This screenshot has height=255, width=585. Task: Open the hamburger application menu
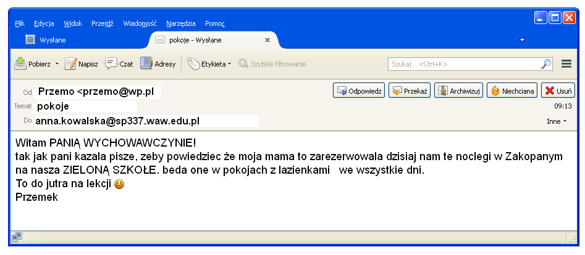566,63
